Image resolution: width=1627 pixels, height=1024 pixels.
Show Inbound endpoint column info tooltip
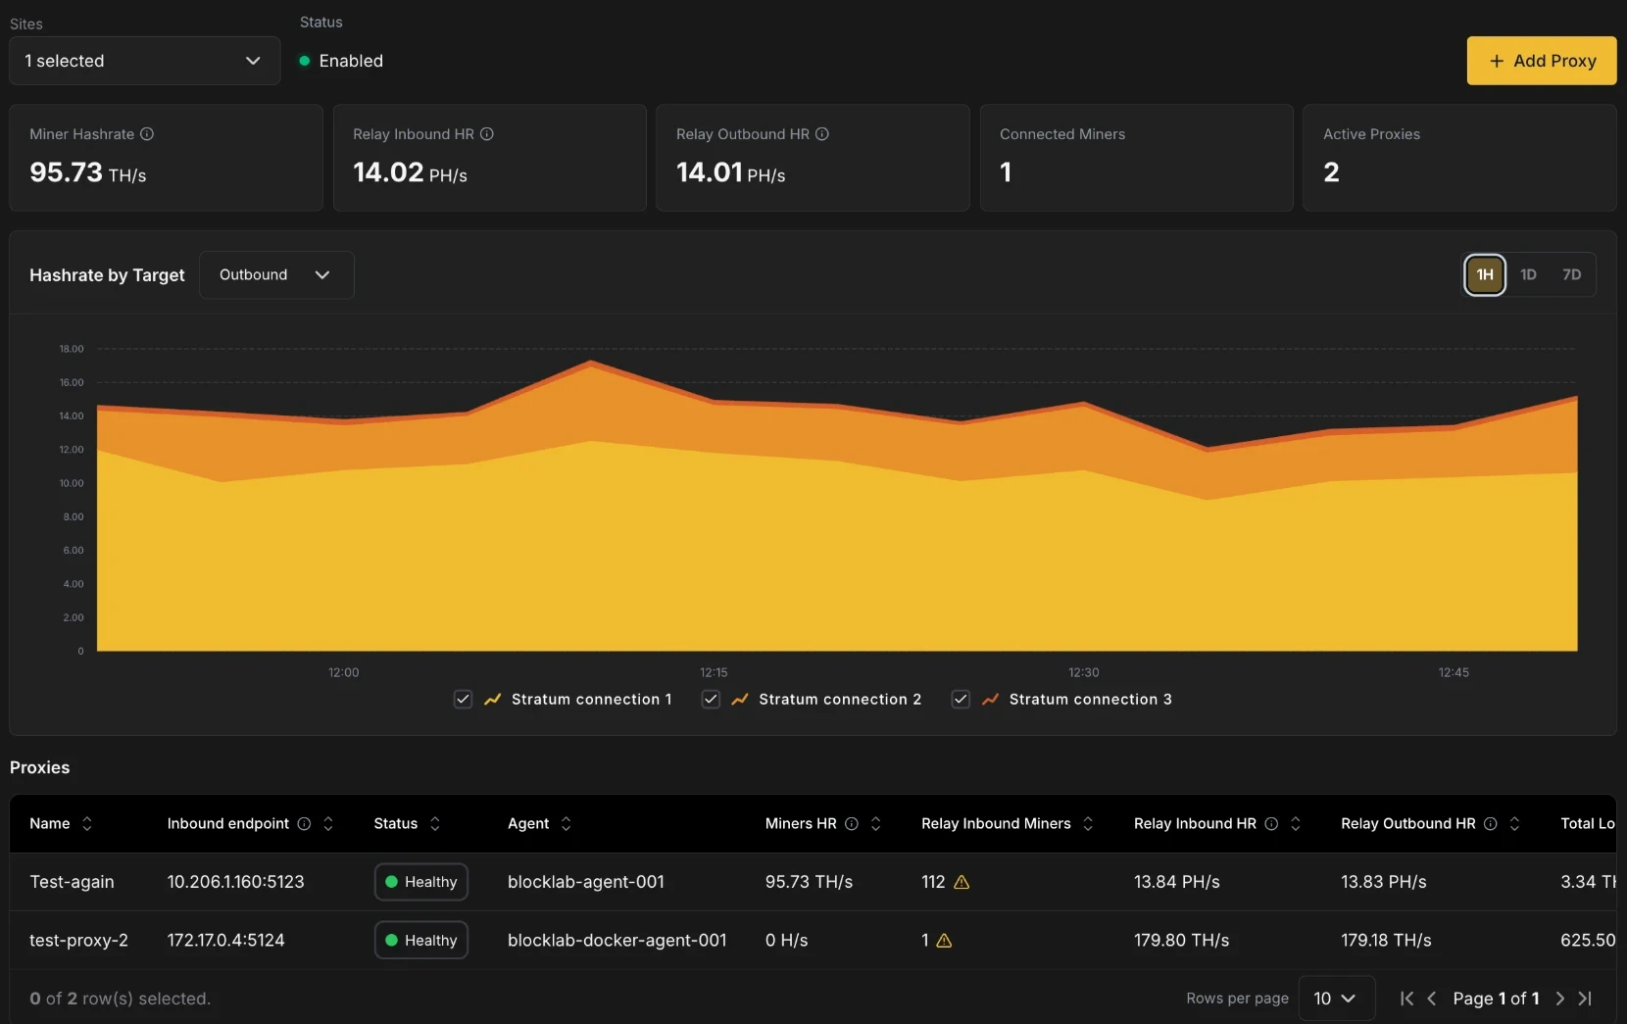(304, 823)
